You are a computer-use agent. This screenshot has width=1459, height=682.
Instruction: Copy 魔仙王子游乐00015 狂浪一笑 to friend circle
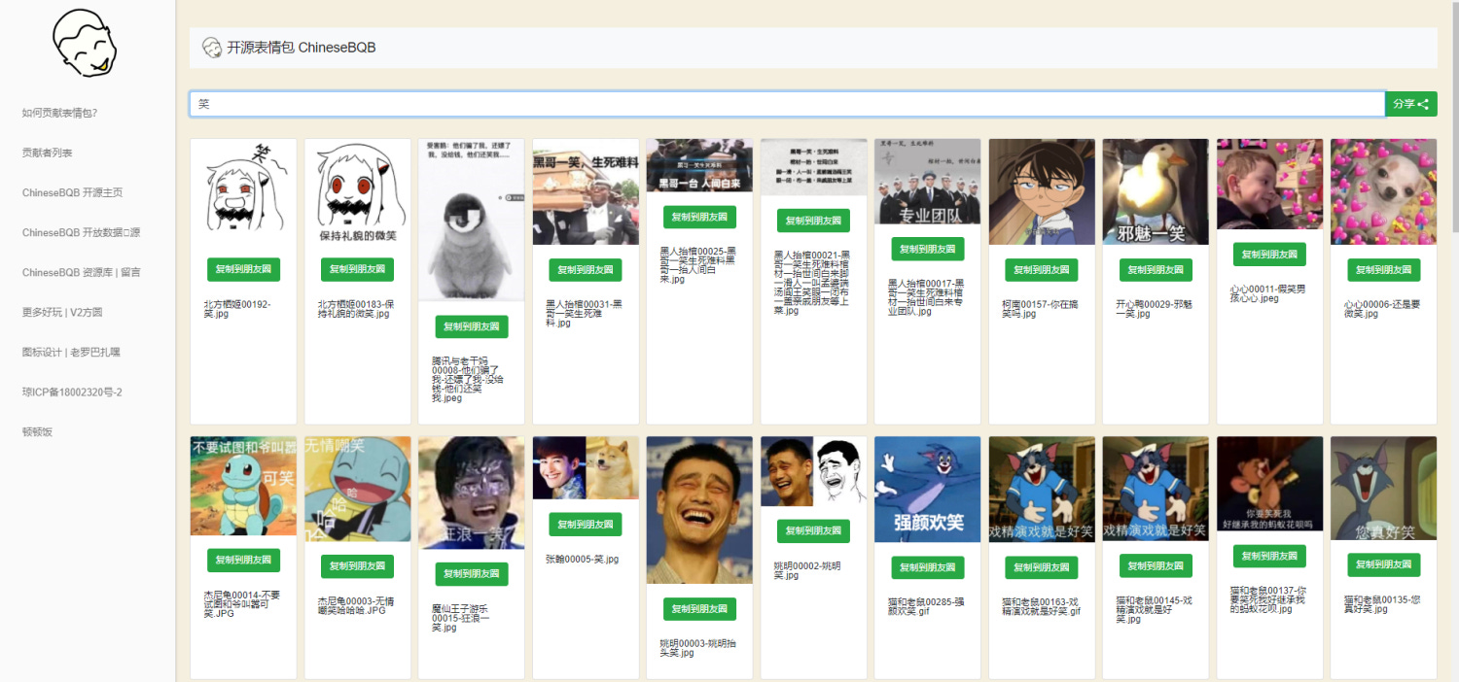pos(471,573)
